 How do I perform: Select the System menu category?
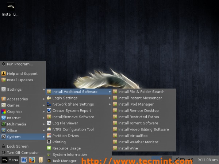23,137
